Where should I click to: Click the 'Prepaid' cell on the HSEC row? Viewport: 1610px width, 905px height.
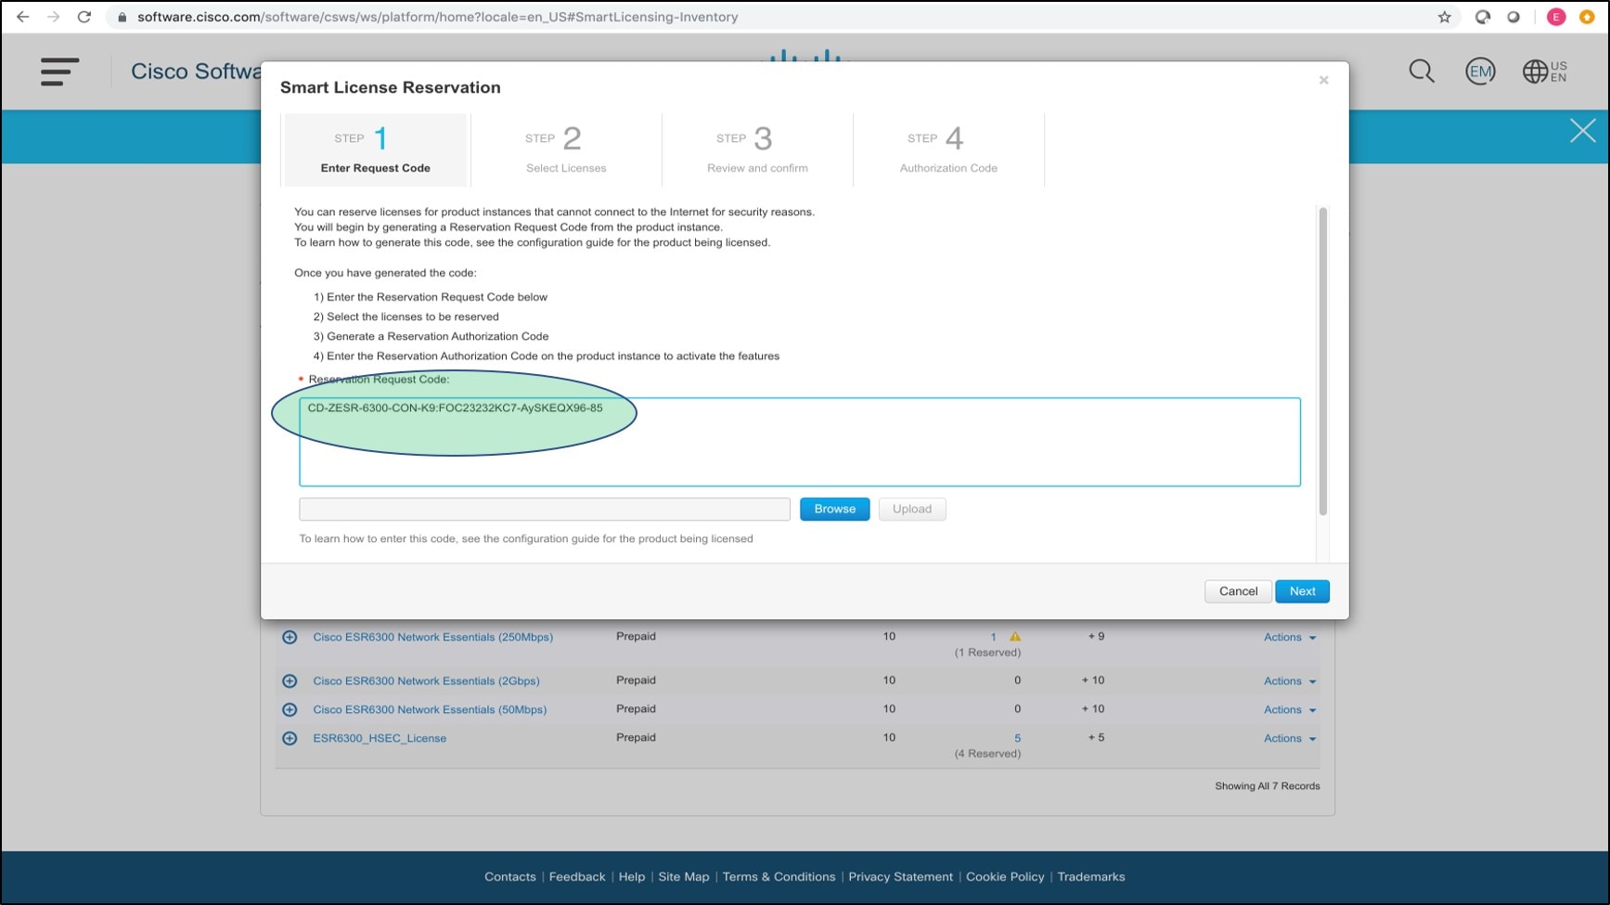click(x=636, y=738)
